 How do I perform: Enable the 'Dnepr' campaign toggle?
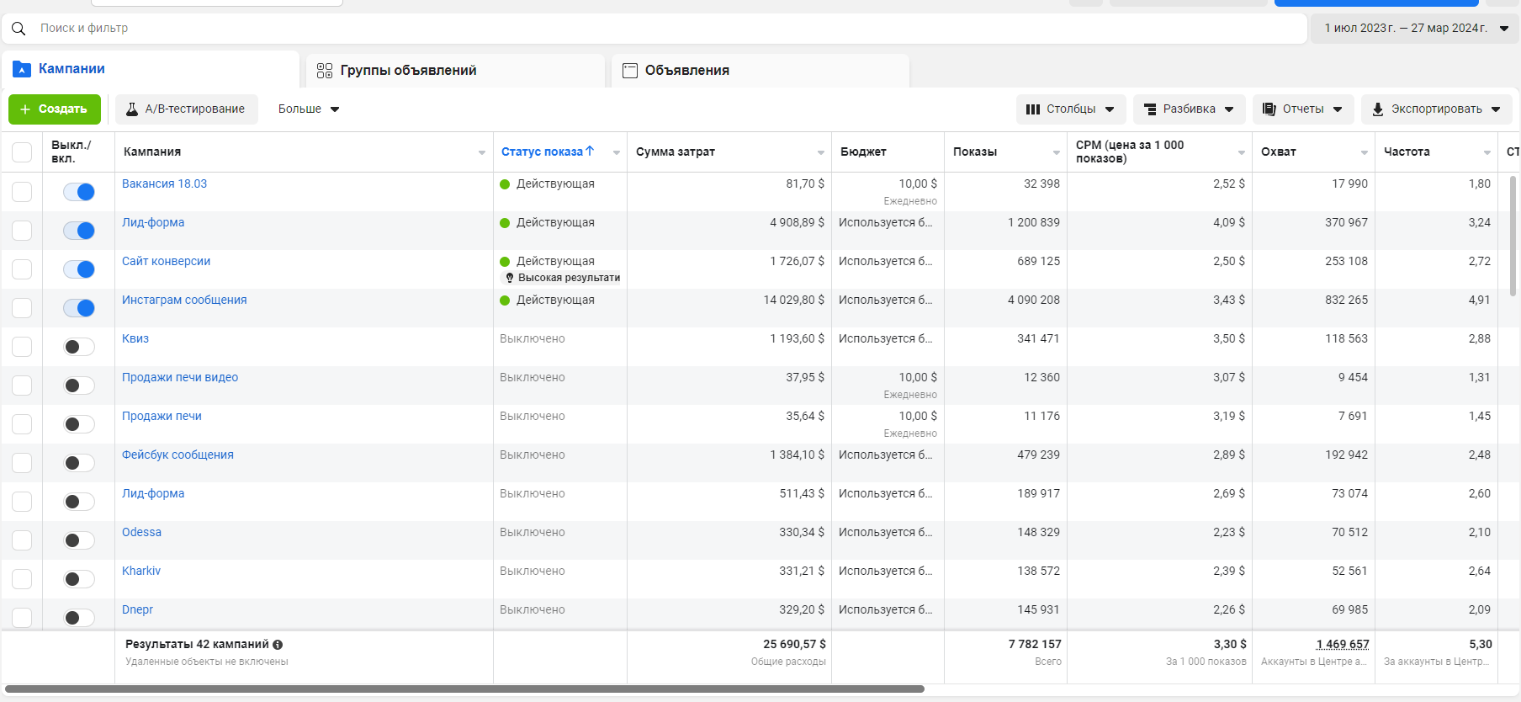coord(79,618)
